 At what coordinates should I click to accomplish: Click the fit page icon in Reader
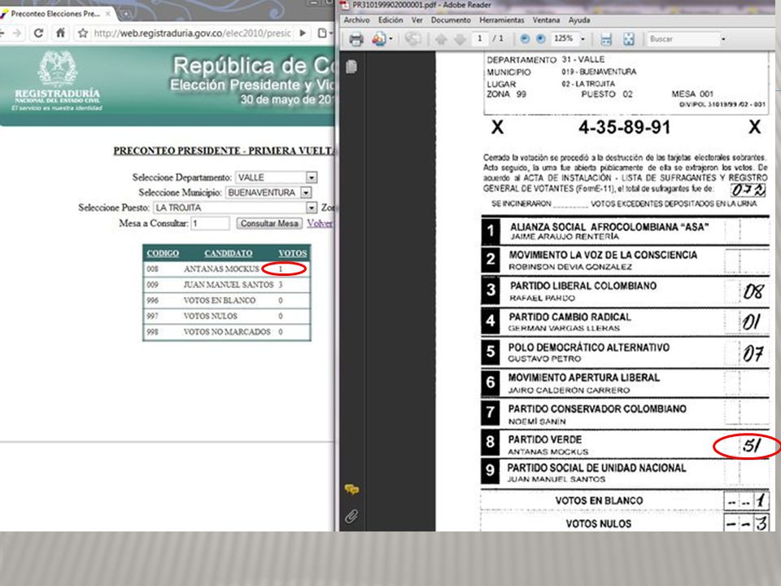[x=629, y=39]
